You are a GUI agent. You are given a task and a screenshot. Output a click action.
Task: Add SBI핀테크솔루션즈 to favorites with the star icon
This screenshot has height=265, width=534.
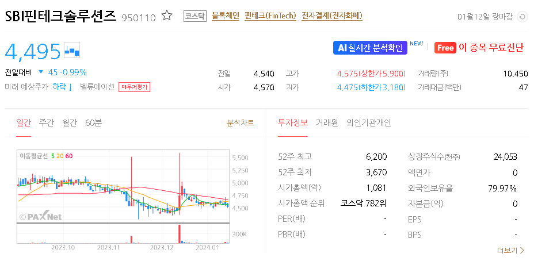point(167,16)
